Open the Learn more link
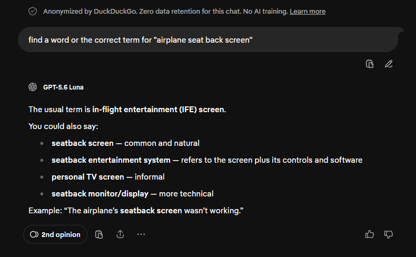 [308, 12]
